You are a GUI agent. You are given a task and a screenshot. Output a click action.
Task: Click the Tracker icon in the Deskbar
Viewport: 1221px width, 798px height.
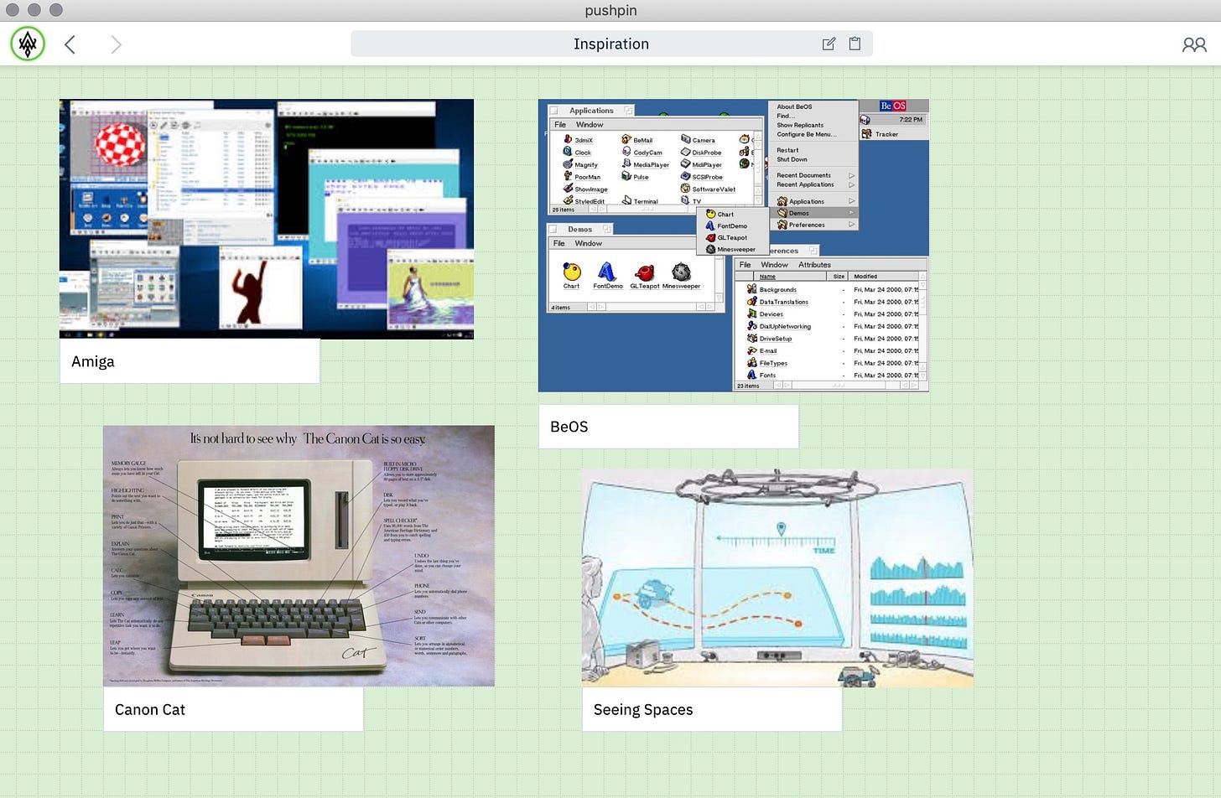pyautogui.click(x=886, y=134)
